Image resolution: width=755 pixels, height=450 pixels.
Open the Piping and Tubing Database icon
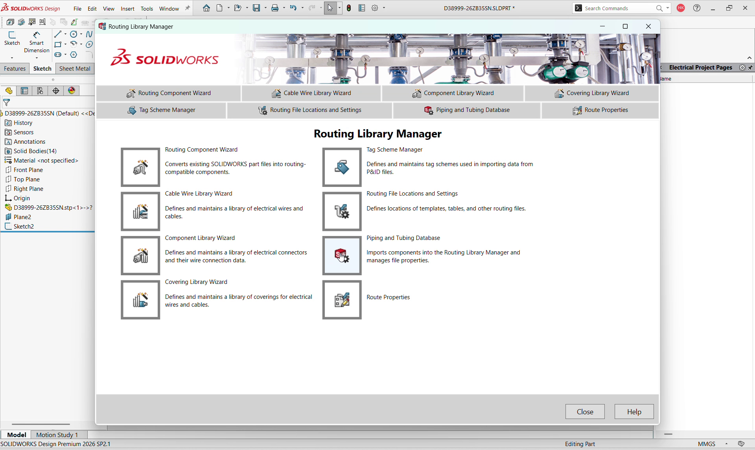[x=342, y=256]
